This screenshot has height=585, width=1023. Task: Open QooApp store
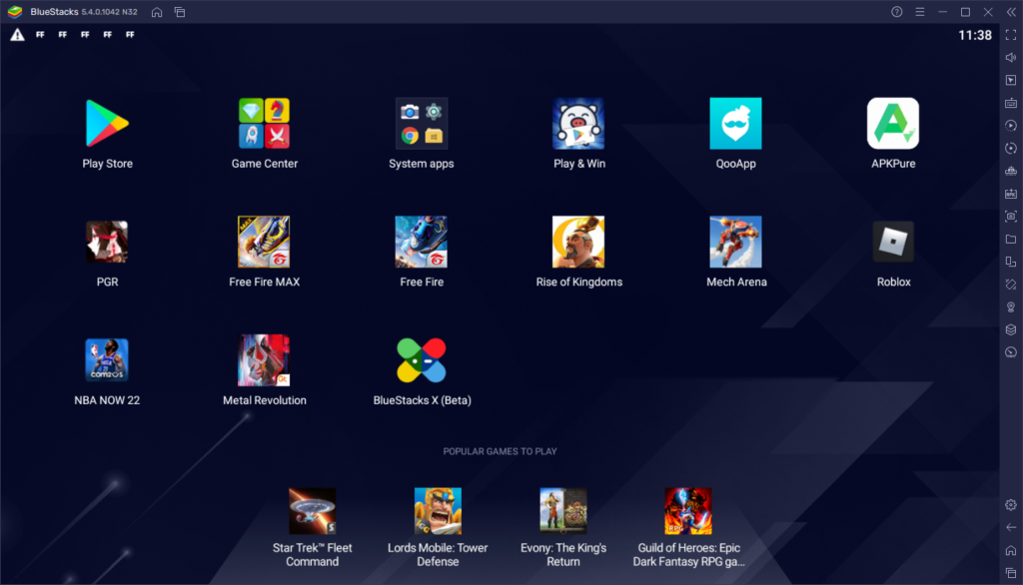(735, 122)
